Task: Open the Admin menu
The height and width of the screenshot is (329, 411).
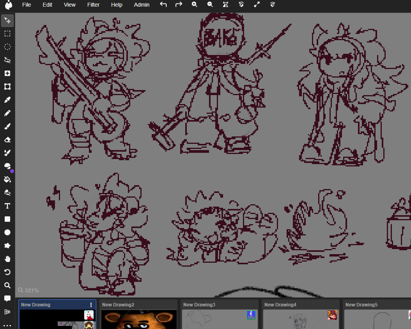Action: click(x=142, y=5)
